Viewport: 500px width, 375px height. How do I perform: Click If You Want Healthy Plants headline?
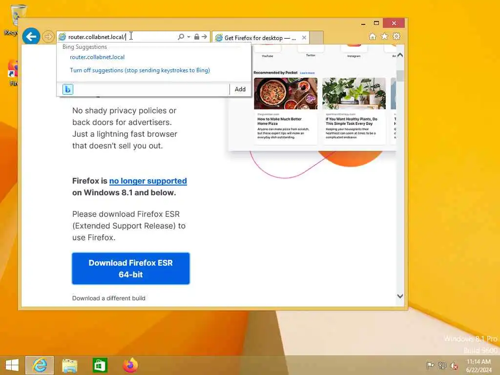point(352,121)
